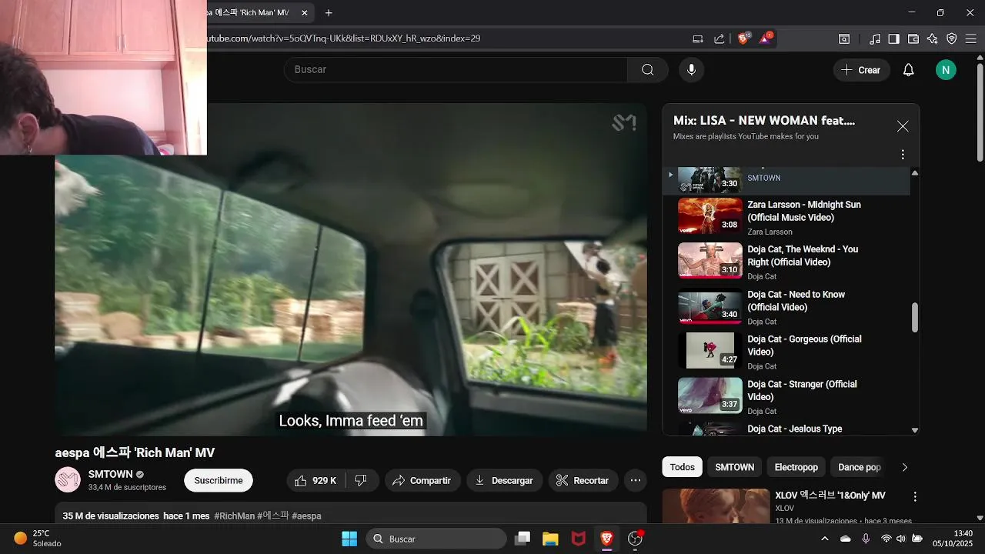The height and width of the screenshot is (554, 985).
Task: Open YouTube notifications bell
Action: (x=908, y=70)
